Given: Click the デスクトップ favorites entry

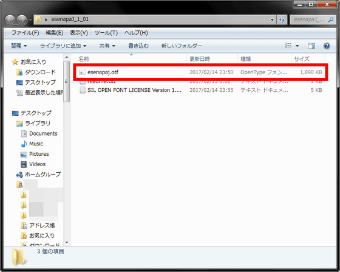Looking at the screenshot, I should pyautogui.click(x=40, y=82).
